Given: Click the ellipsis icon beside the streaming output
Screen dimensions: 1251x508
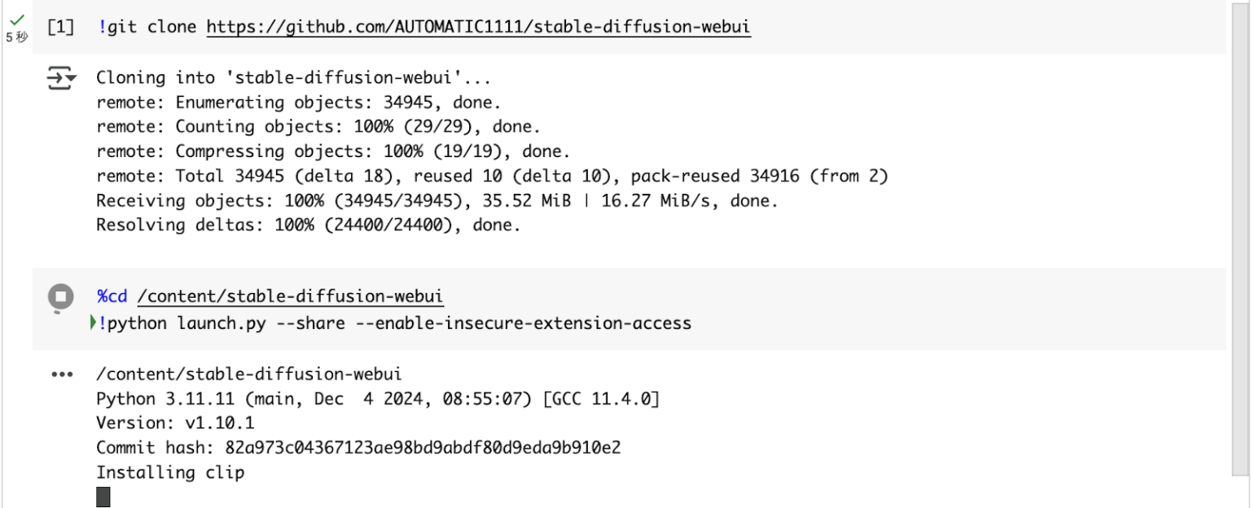Looking at the screenshot, I should coord(61,374).
